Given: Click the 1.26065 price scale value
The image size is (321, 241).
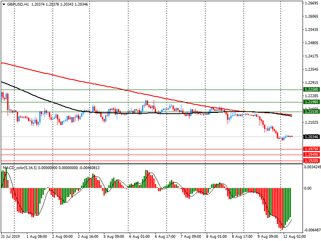Looking at the screenshot, I should [312, 16].
